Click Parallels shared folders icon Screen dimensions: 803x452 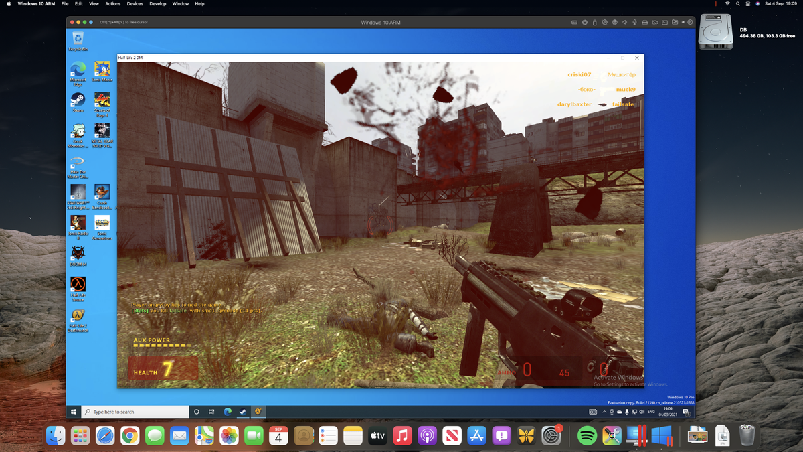click(675, 22)
